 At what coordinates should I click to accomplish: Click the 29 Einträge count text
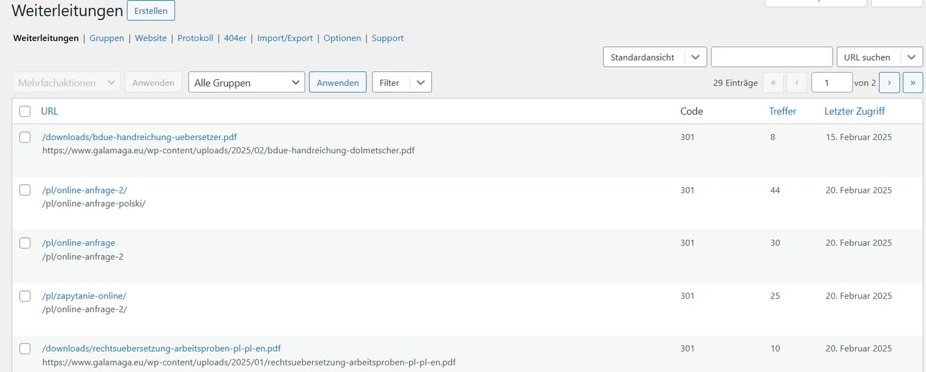point(736,83)
